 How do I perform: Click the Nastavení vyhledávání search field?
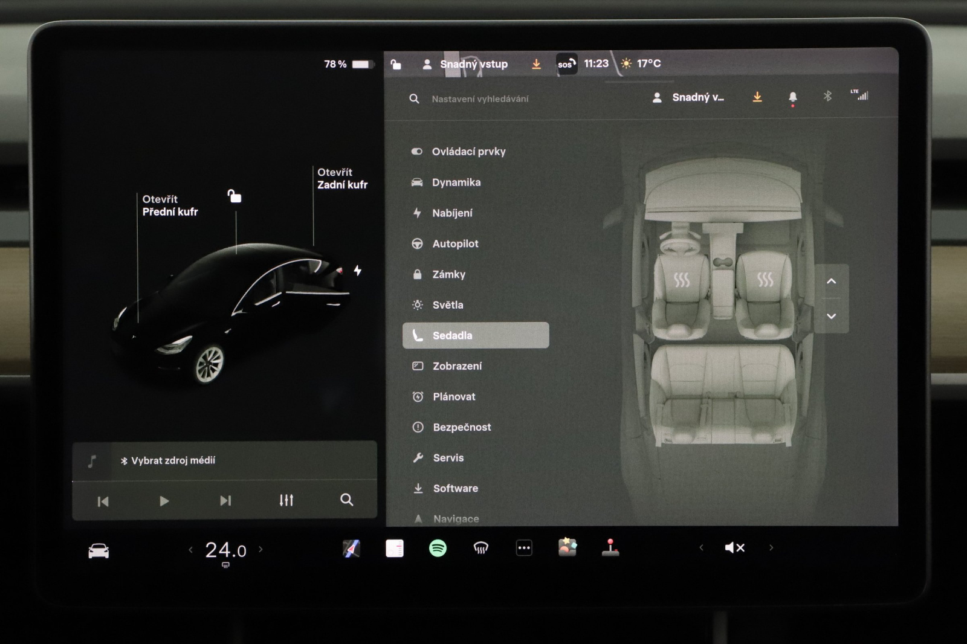click(x=480, y=99)
